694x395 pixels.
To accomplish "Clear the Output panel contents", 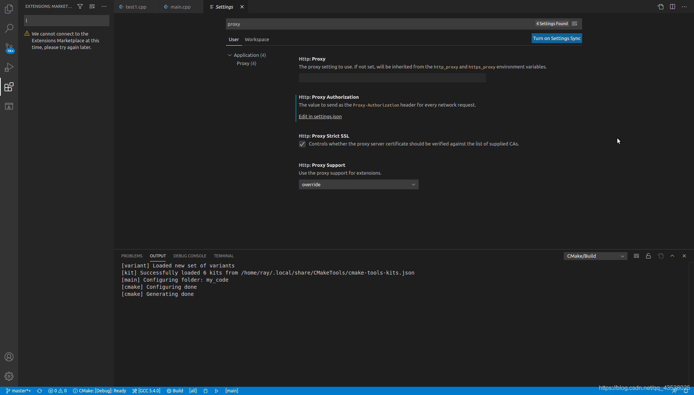I will 636,256.
